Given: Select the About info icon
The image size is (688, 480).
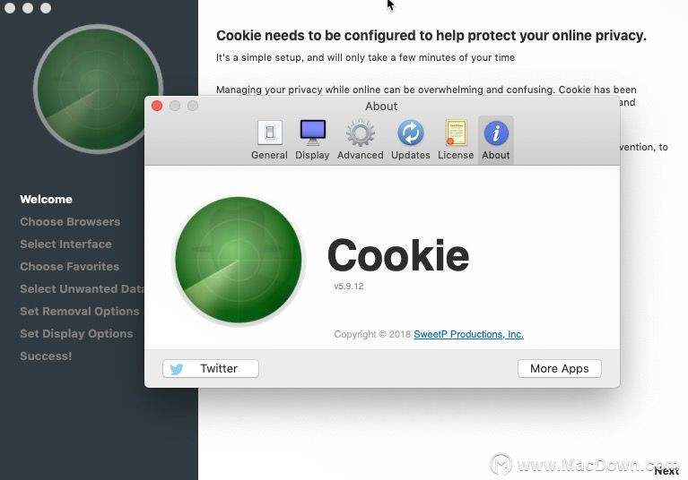Looking at the screenshot, I should pos(496,140).
